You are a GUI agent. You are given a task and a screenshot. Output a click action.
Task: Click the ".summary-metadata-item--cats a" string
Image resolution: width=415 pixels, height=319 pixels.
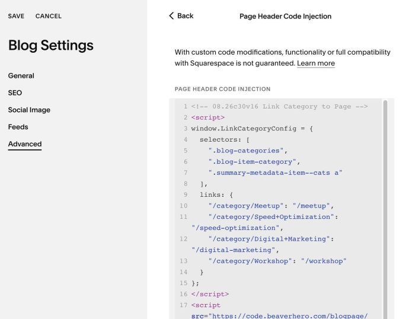[275, 173]
